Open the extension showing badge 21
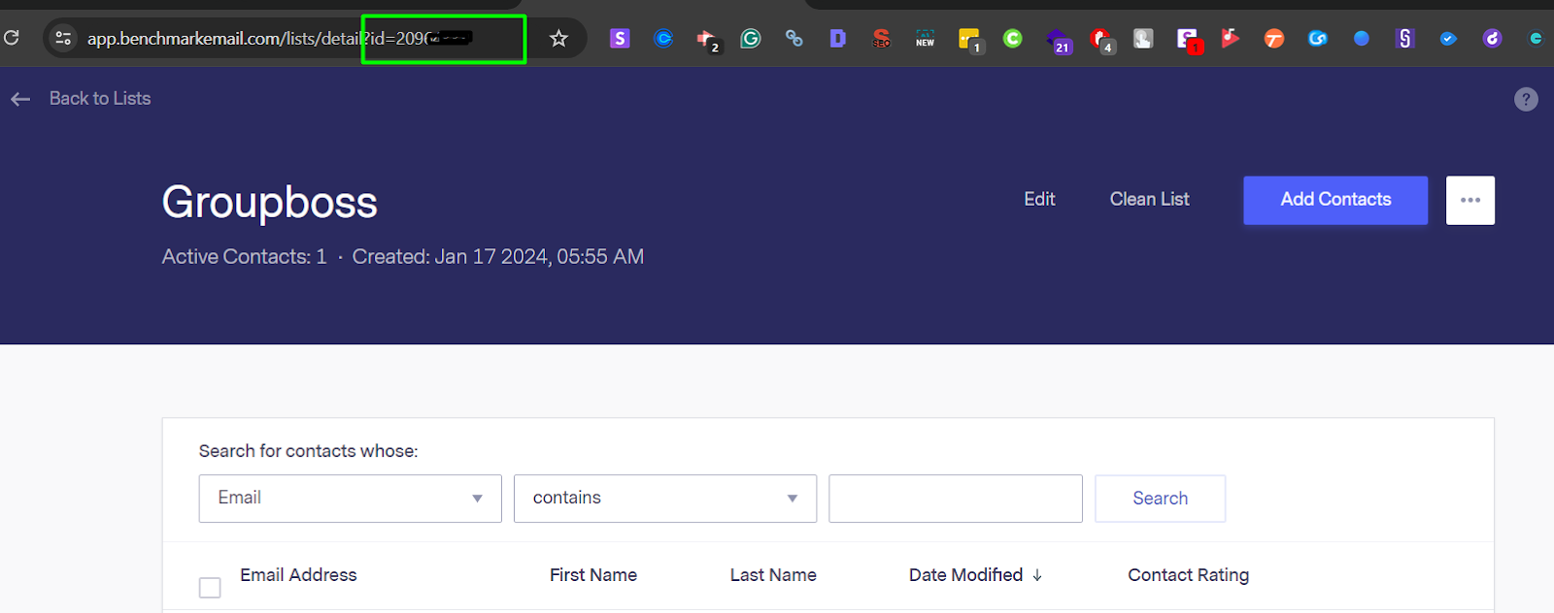 pyautogui.click(x=1058, y=41)
